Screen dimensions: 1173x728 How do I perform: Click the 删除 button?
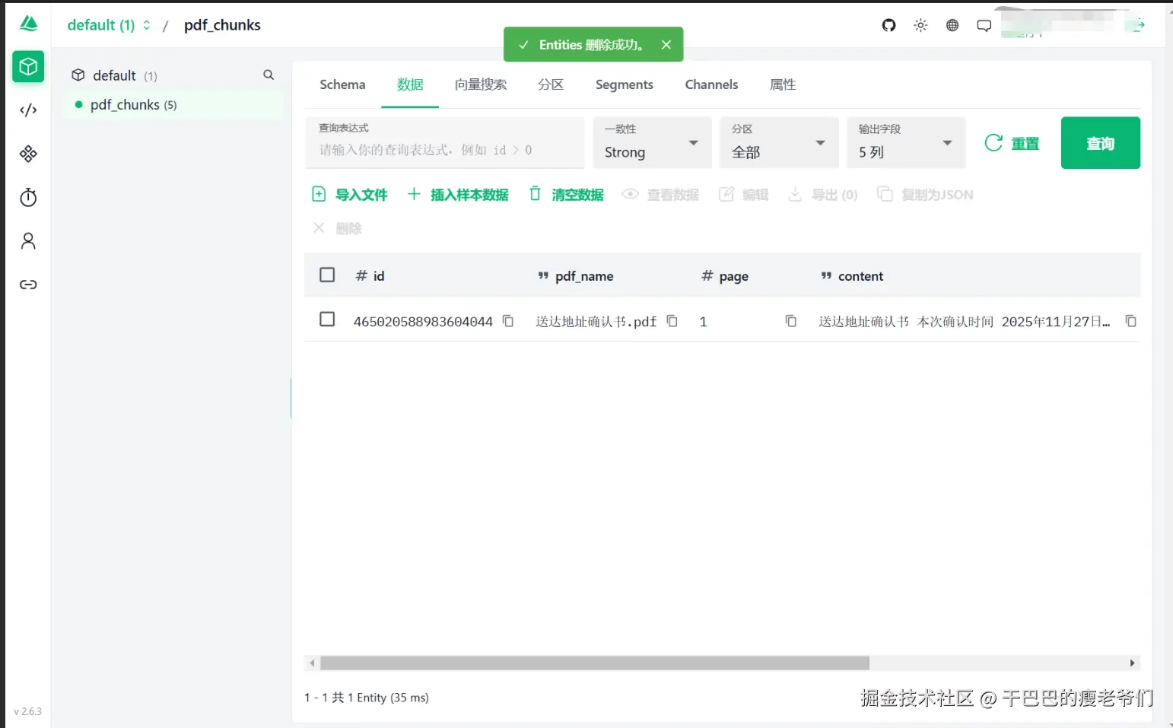coord(337,228)
